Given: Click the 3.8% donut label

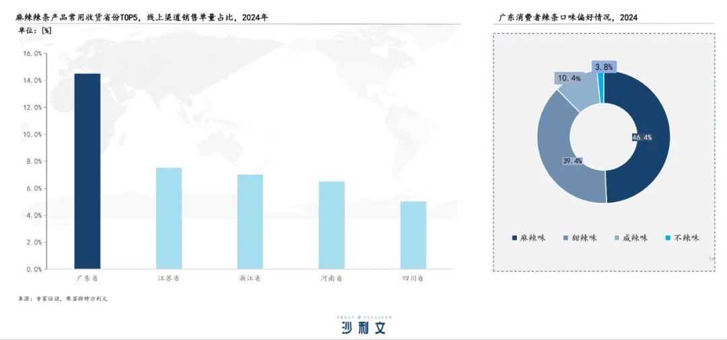Looking at the screenshot, I should (x=604, y=67).
